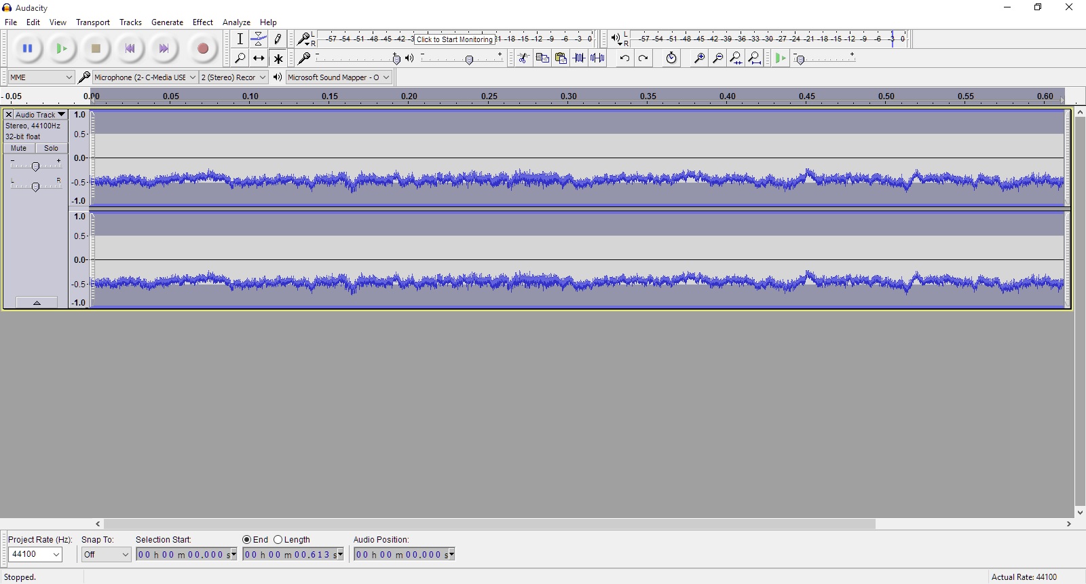Solo the Audio Track
This screenshot has height=584, width=1086.
click(x=52, y=148)
